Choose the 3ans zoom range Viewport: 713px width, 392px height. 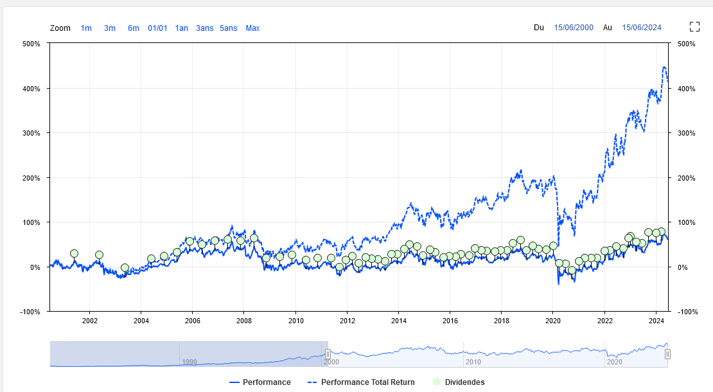tap(205, 28)
